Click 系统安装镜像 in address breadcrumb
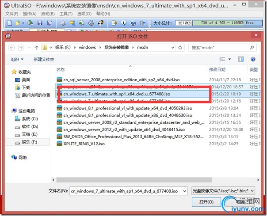 [x=117, y=47]
